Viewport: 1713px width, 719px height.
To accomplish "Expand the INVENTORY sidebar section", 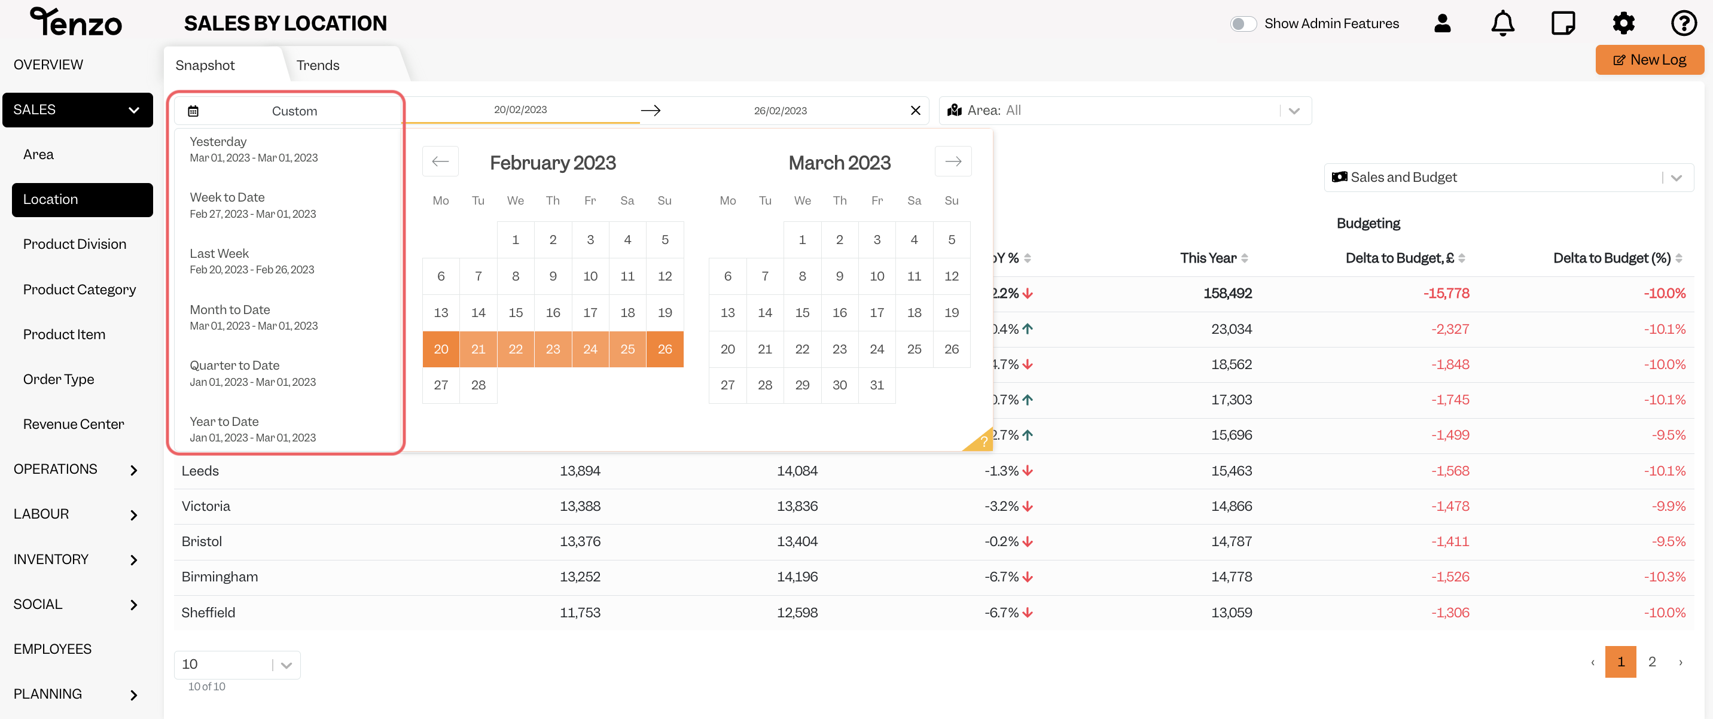I will [133, 560].
